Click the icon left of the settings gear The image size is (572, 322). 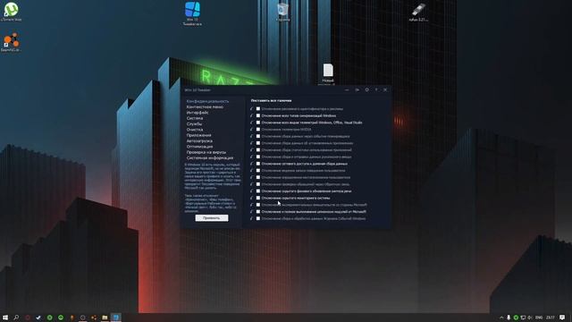357,89
